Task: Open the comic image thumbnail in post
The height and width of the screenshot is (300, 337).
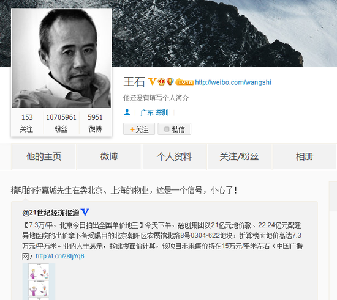Action: click(39, 282)
